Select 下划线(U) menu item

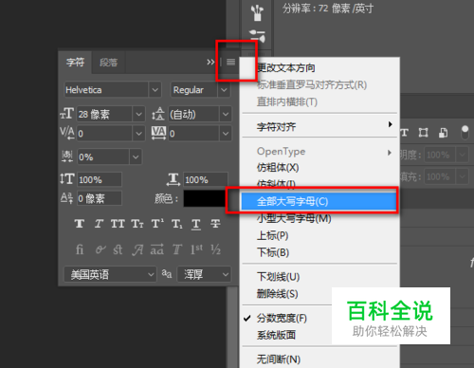319,277
